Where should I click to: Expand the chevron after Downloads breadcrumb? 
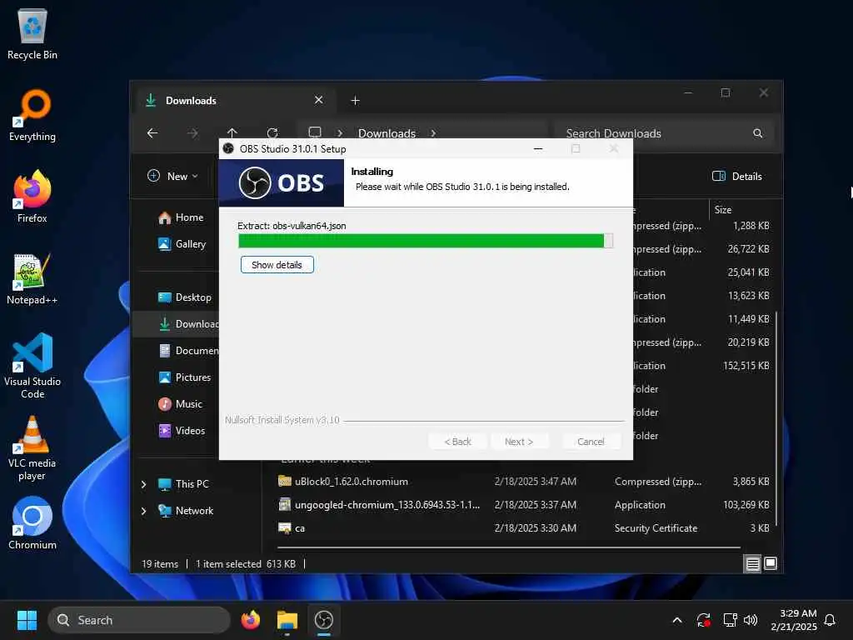(x=433, y=133)
